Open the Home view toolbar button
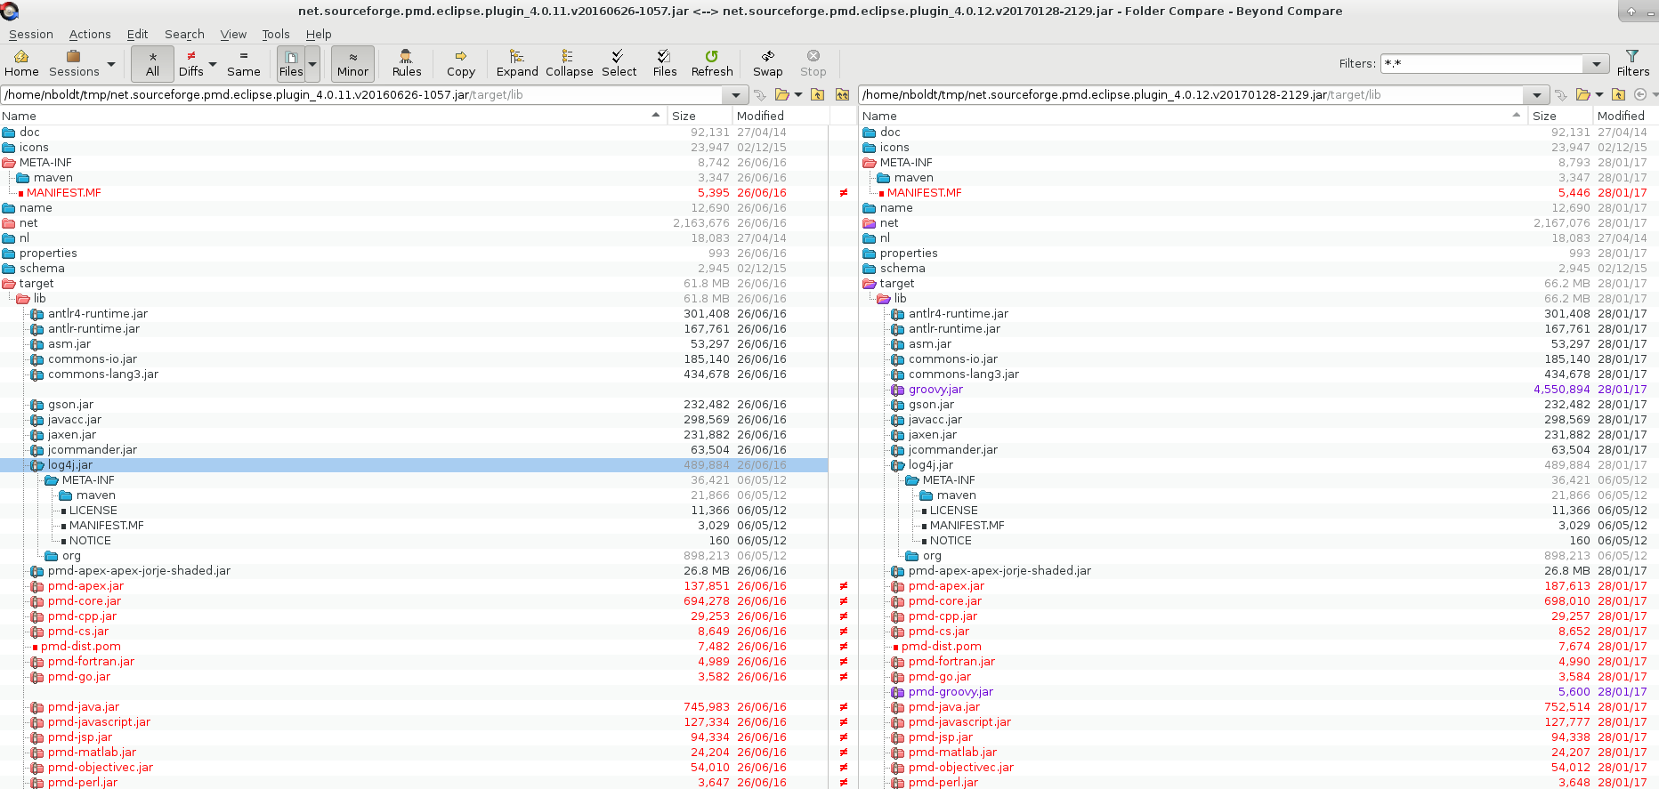The image size is (1659, 789). tap(21, 63)
